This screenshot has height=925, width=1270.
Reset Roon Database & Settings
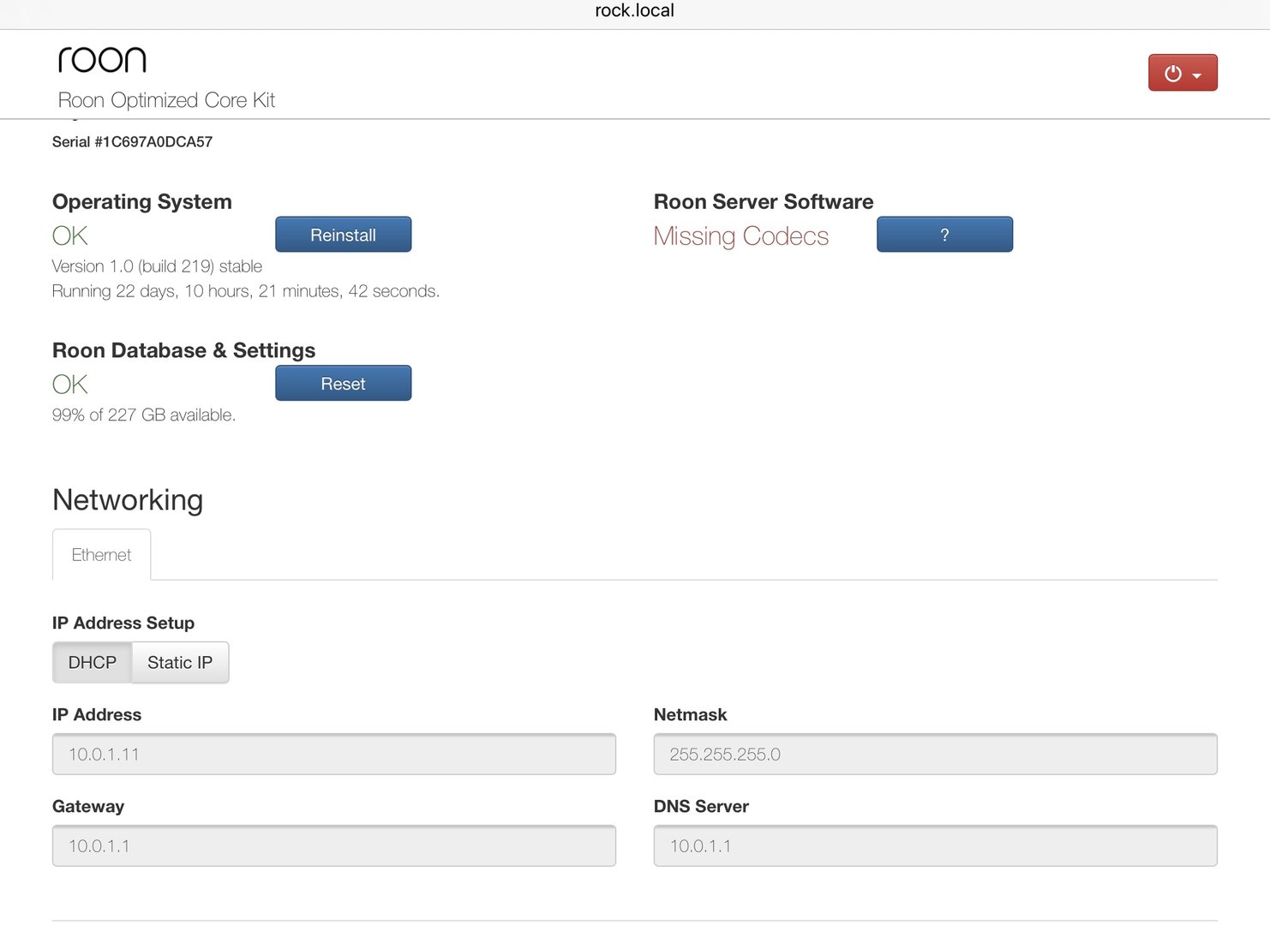[343, 384]
